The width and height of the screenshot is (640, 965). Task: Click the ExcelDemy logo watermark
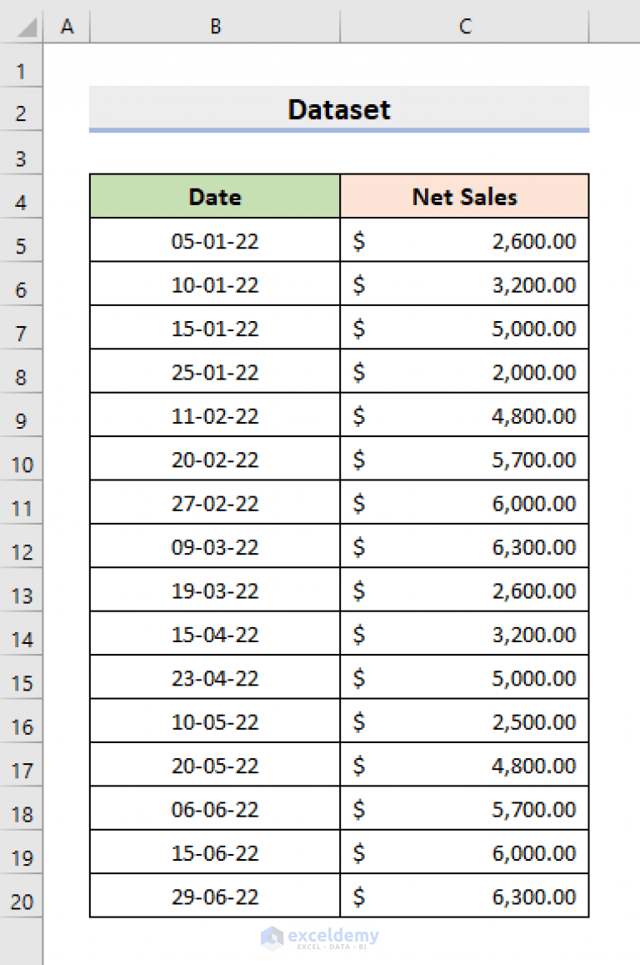[x=321, y=937]
